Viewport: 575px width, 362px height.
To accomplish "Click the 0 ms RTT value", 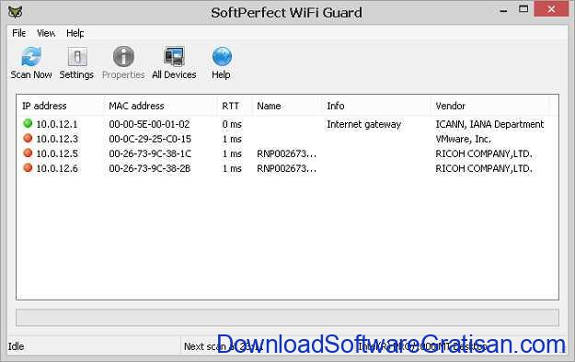I will (x=232, y=124).
